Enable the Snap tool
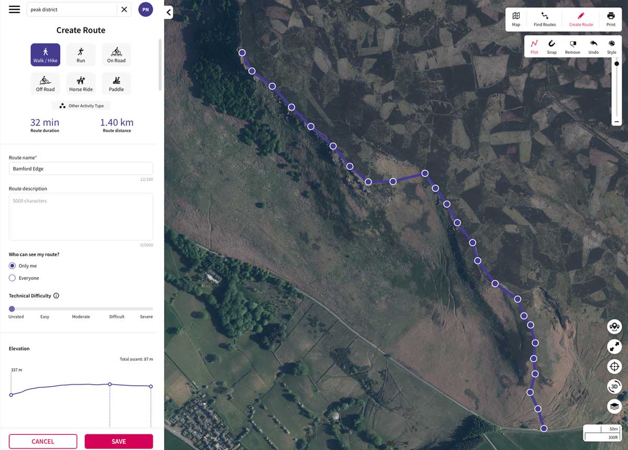Screen dimensions: 628x450 552,47
